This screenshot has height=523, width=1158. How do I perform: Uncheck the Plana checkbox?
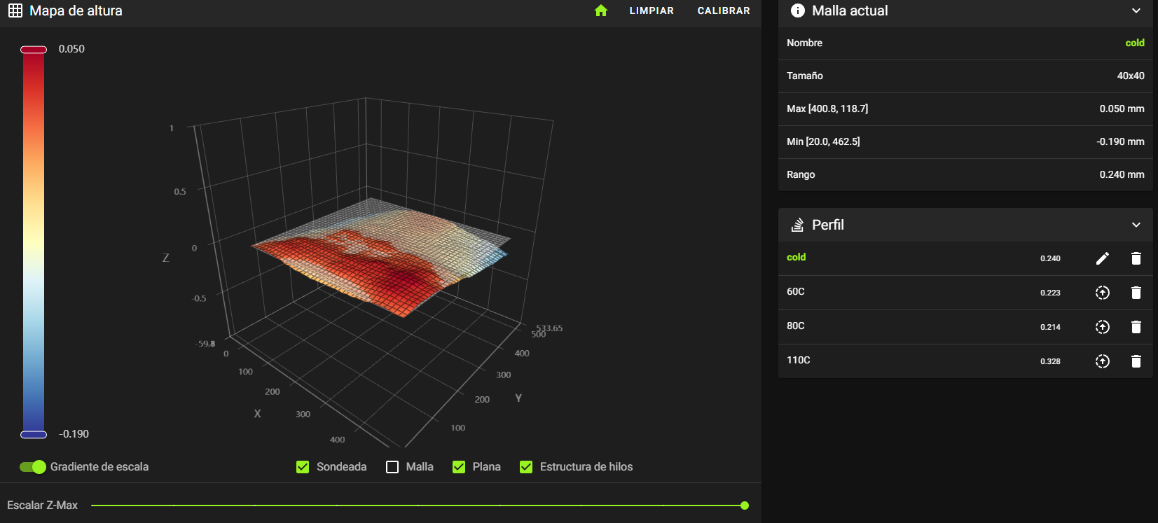click(459, 467)
